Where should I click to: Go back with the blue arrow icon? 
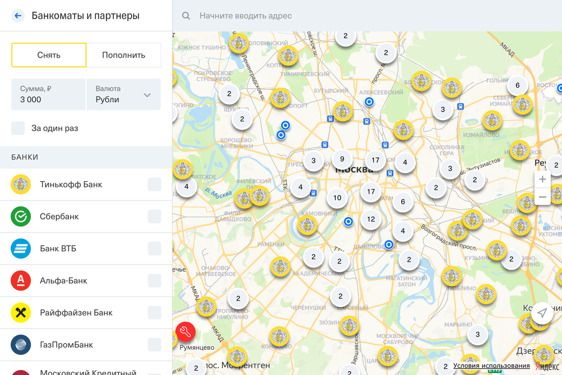(x=18, y=15)
